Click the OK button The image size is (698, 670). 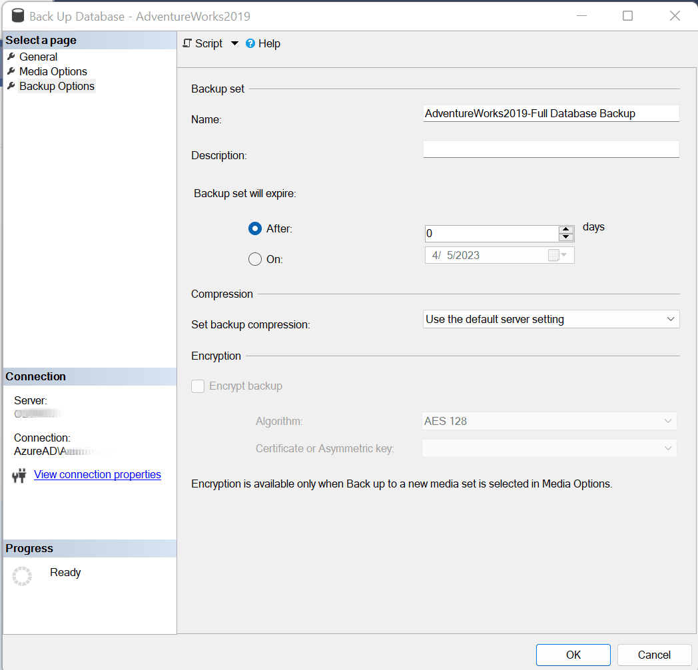573,655
